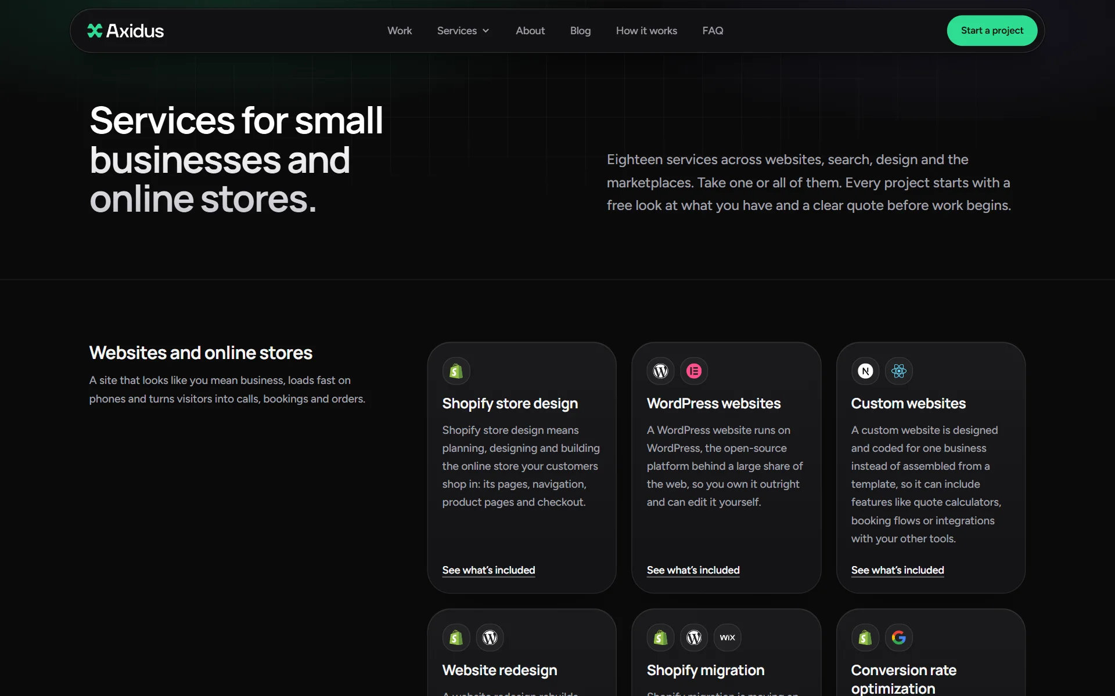Click the Conversion rate optimization heading
Image resolution: width=1115 pixels, height=696 pixels.
point(904,679)
